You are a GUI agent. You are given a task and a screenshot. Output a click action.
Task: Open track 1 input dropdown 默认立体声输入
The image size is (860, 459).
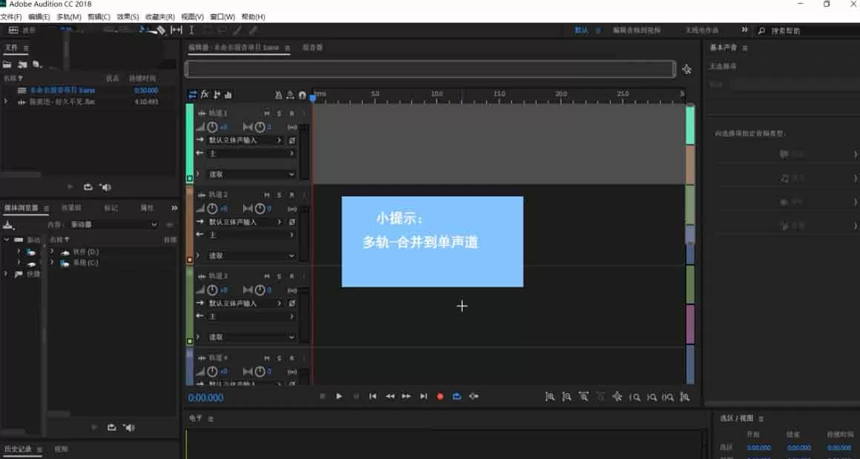click(245, 140)
